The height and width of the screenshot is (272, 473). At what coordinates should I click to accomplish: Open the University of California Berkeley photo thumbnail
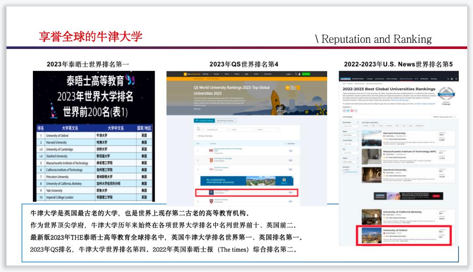[372, 217]
